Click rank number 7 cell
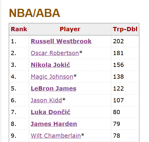149x142 pixels. pos(19,112)
